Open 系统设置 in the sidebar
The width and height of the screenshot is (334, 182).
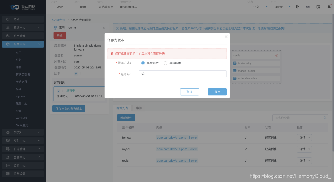[23, 174]
